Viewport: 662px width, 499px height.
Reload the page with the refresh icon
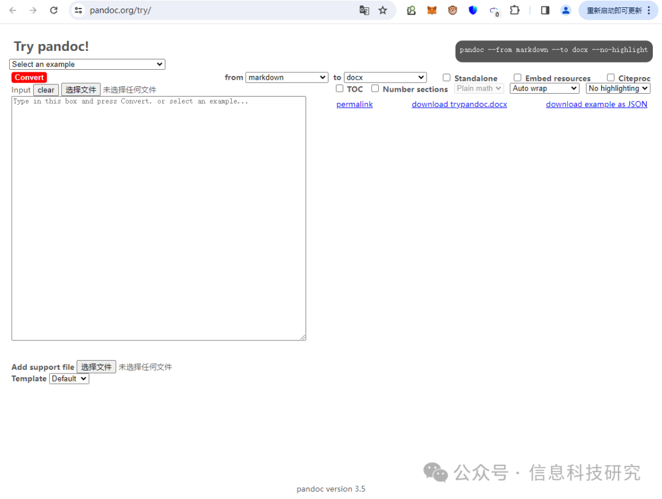53,10
